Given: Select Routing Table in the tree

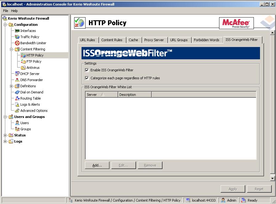Looking at the screenshot, I should pyautogui.click(x=30, y=98).
